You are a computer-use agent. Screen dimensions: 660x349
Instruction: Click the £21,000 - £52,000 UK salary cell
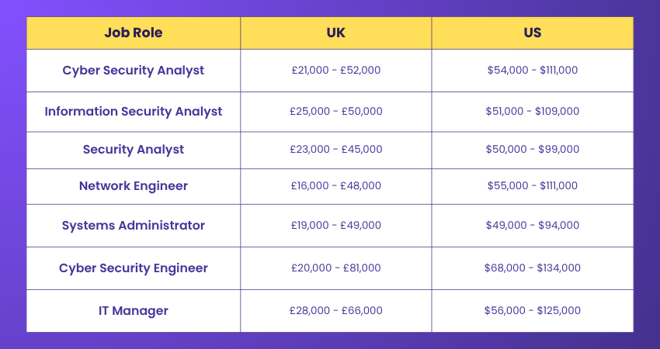tap(336, 71)
